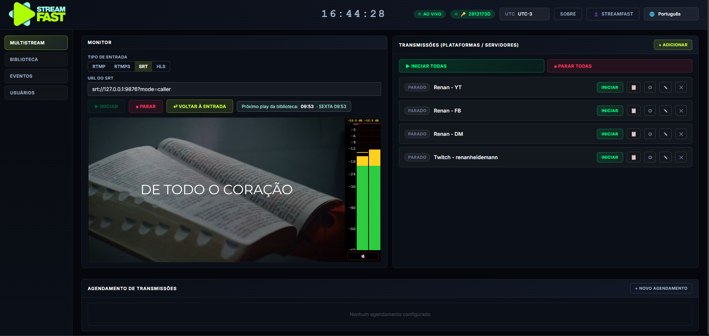This screenshot has width=709, height=336.
Task: Open the Eventos section
Action: point(36,76)
